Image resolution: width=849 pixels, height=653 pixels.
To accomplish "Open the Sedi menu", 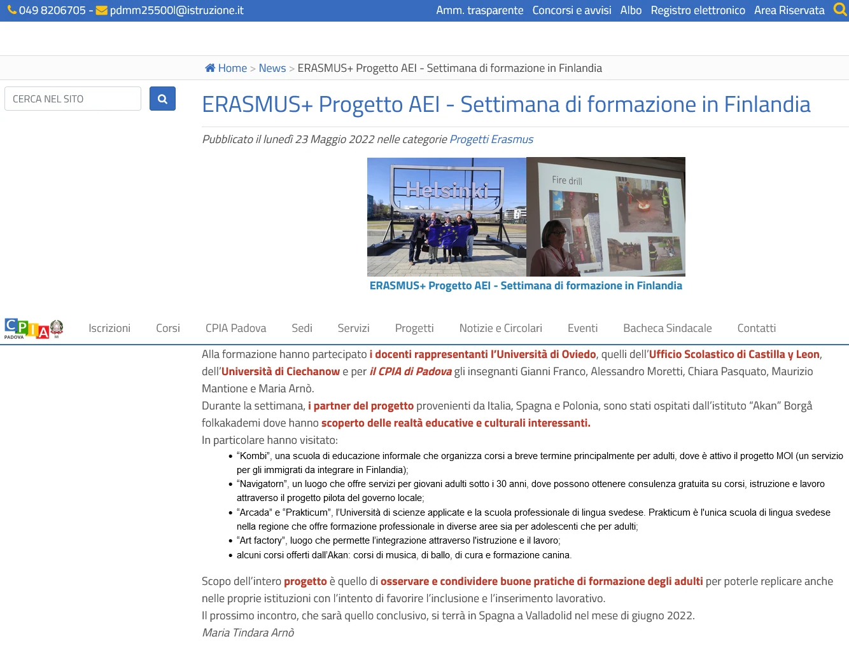I will click(x=302, y=328).
